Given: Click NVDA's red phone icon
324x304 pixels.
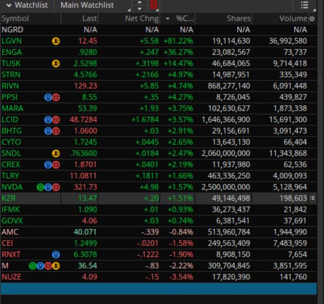Looking at the screenshot, I should (x=56, y=187).
